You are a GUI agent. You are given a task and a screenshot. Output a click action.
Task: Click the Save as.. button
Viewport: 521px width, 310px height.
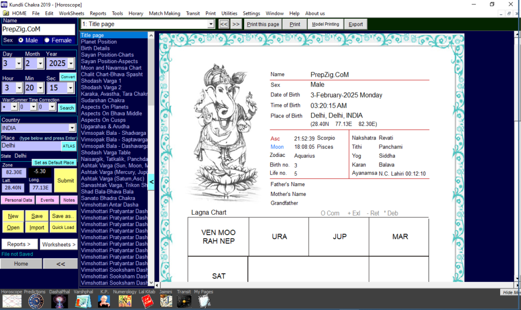point(63,216)
